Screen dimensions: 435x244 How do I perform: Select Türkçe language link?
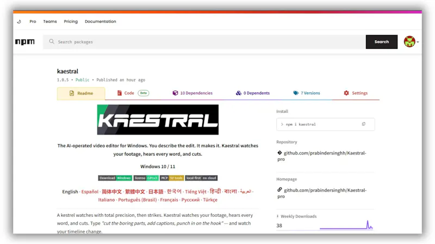click(x=210, y=200)
